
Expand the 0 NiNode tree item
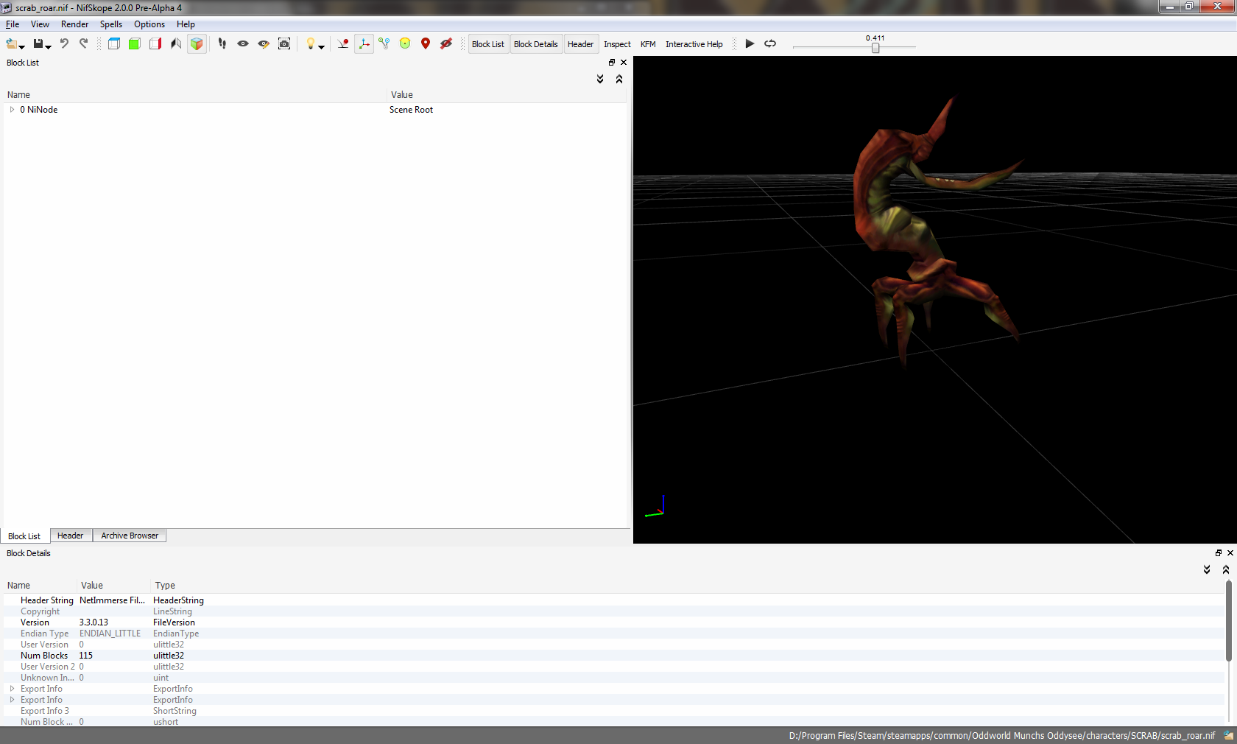pos(12,110)
